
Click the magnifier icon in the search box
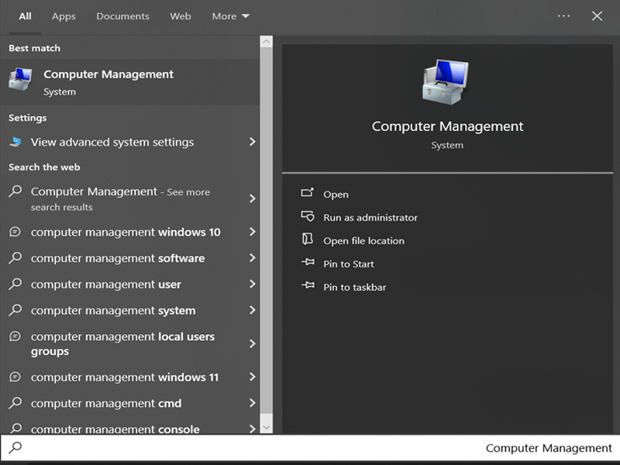pyautogui.click(x=15, y=448)
